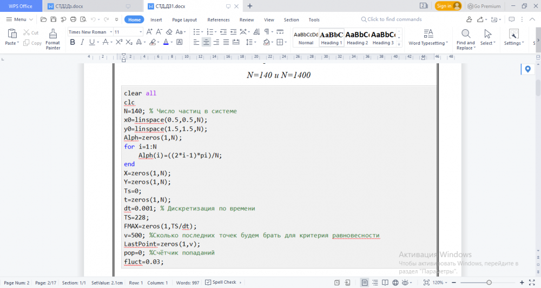Click the font color A swatch

click(x=166, y=42)
